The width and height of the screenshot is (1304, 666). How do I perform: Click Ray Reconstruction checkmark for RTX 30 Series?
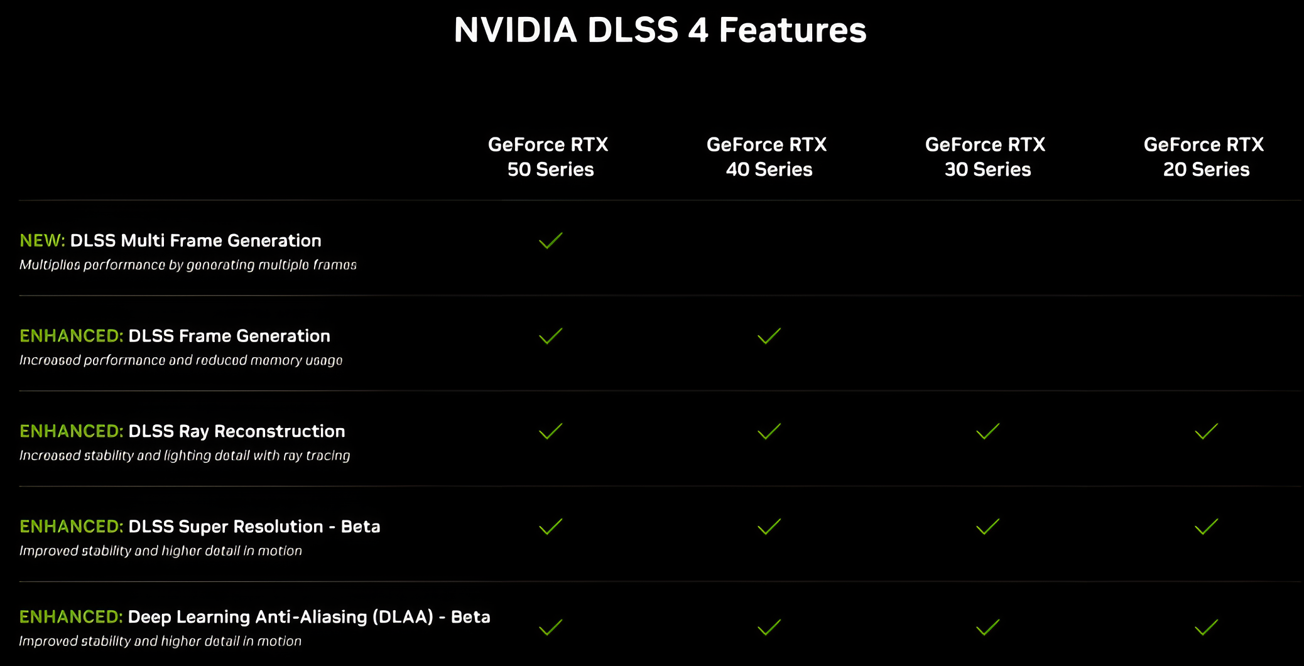(988, 431)
